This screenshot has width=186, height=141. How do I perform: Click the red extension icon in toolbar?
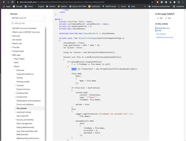157,2
